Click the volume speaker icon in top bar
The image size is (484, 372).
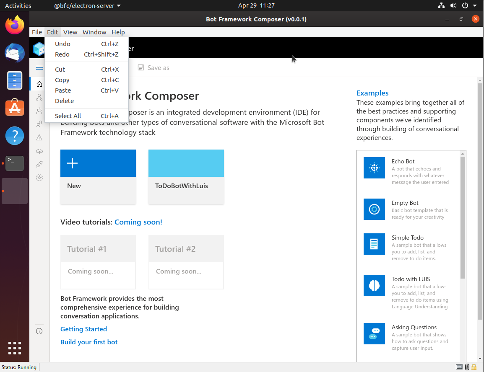(453, 5)
